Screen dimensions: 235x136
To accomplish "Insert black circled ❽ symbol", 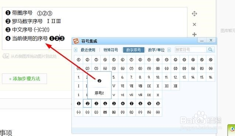I will click(x=140, y=103).
